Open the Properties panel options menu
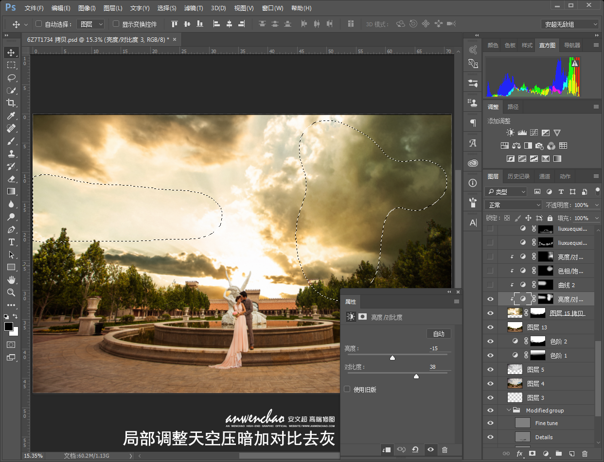604x462 pixels. click(x=457, y=302)
